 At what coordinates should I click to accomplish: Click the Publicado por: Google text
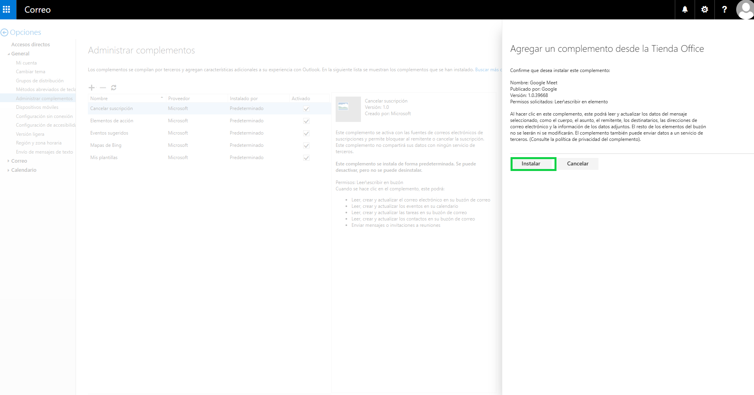tap(534, 89)
